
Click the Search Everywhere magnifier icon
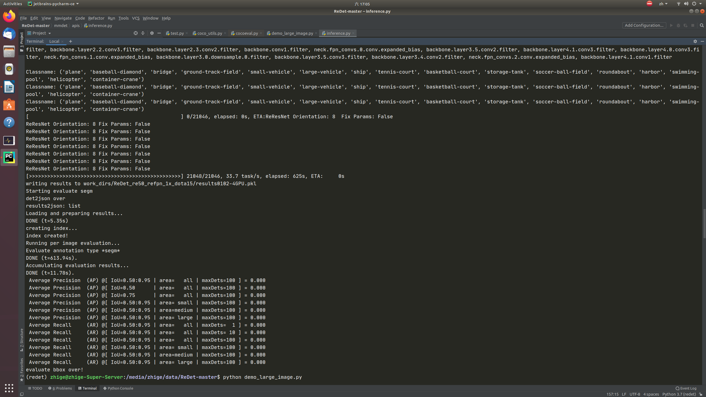tap(702, 25)
